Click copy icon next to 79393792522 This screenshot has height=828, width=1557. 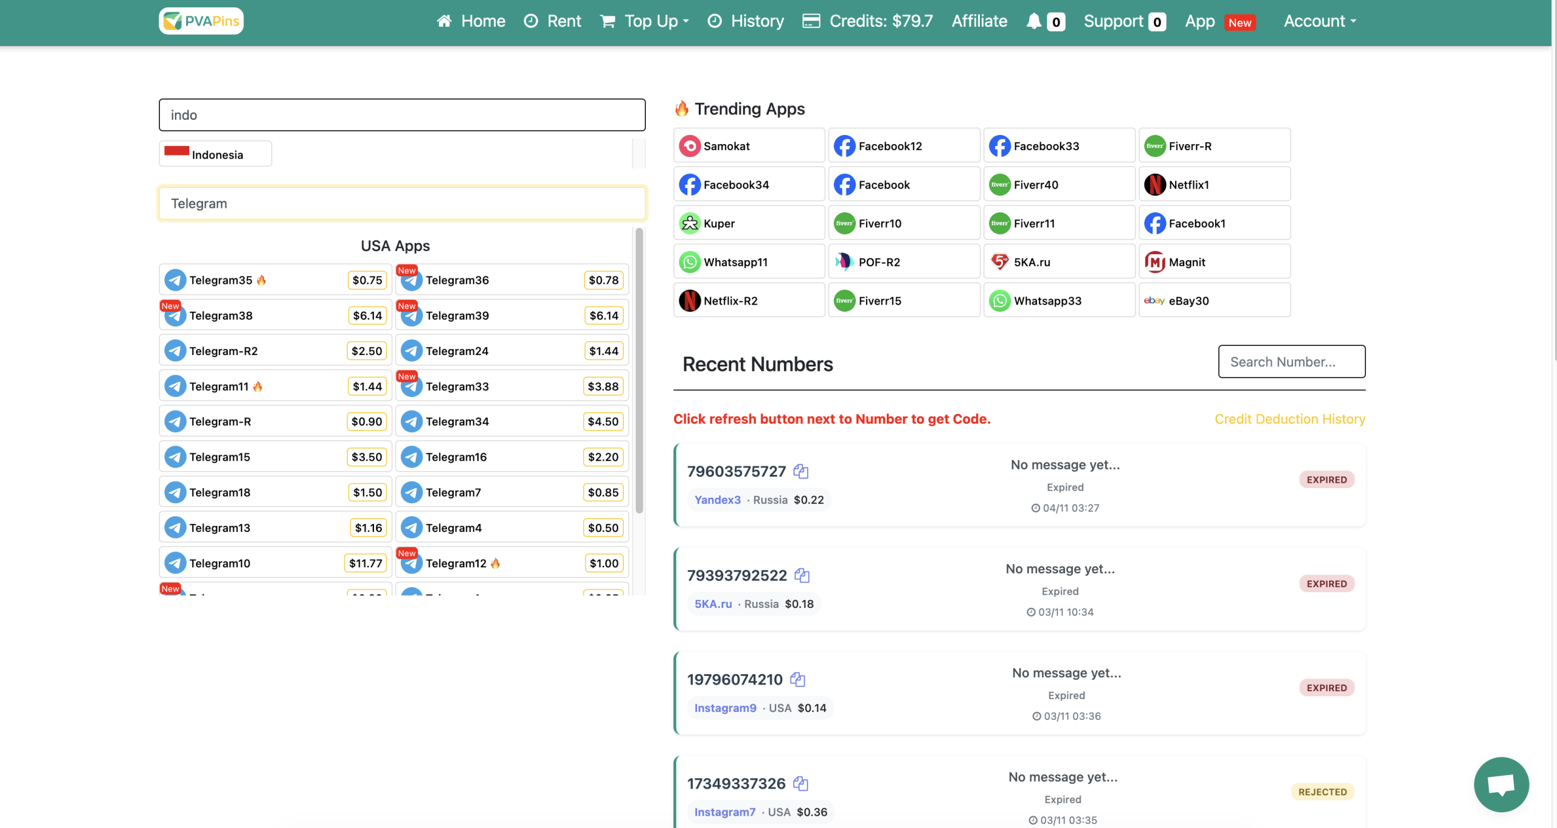802,575
